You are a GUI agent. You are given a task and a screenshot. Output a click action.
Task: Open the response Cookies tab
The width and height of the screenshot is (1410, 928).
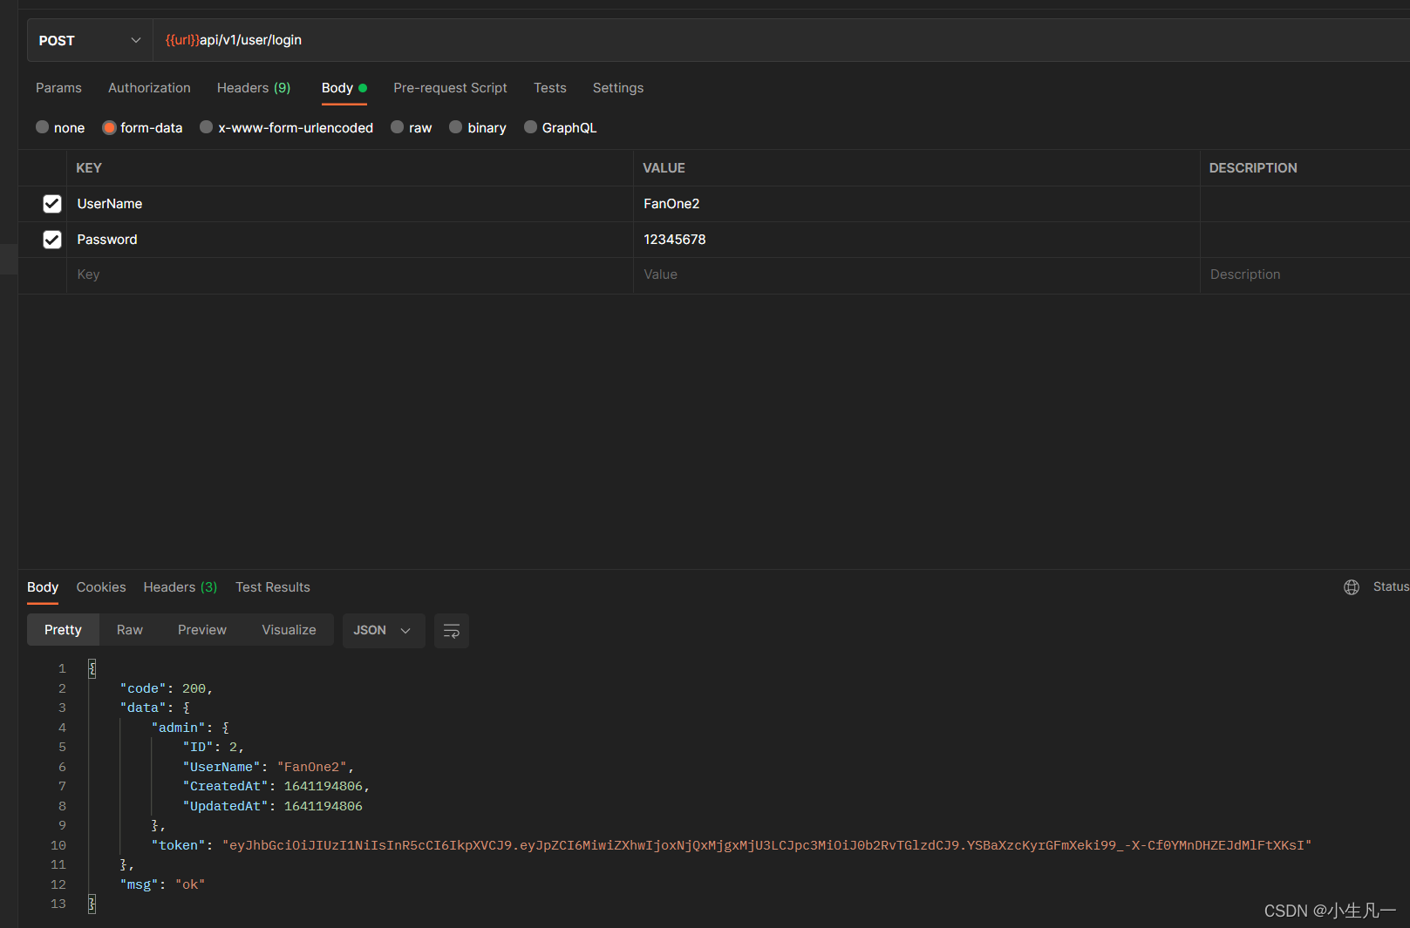101,587
